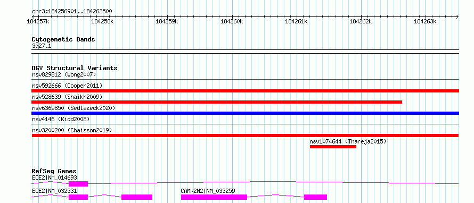
Task: Click the ECE2|NM_032331 gene label
Action: click(x=54, y=191)
